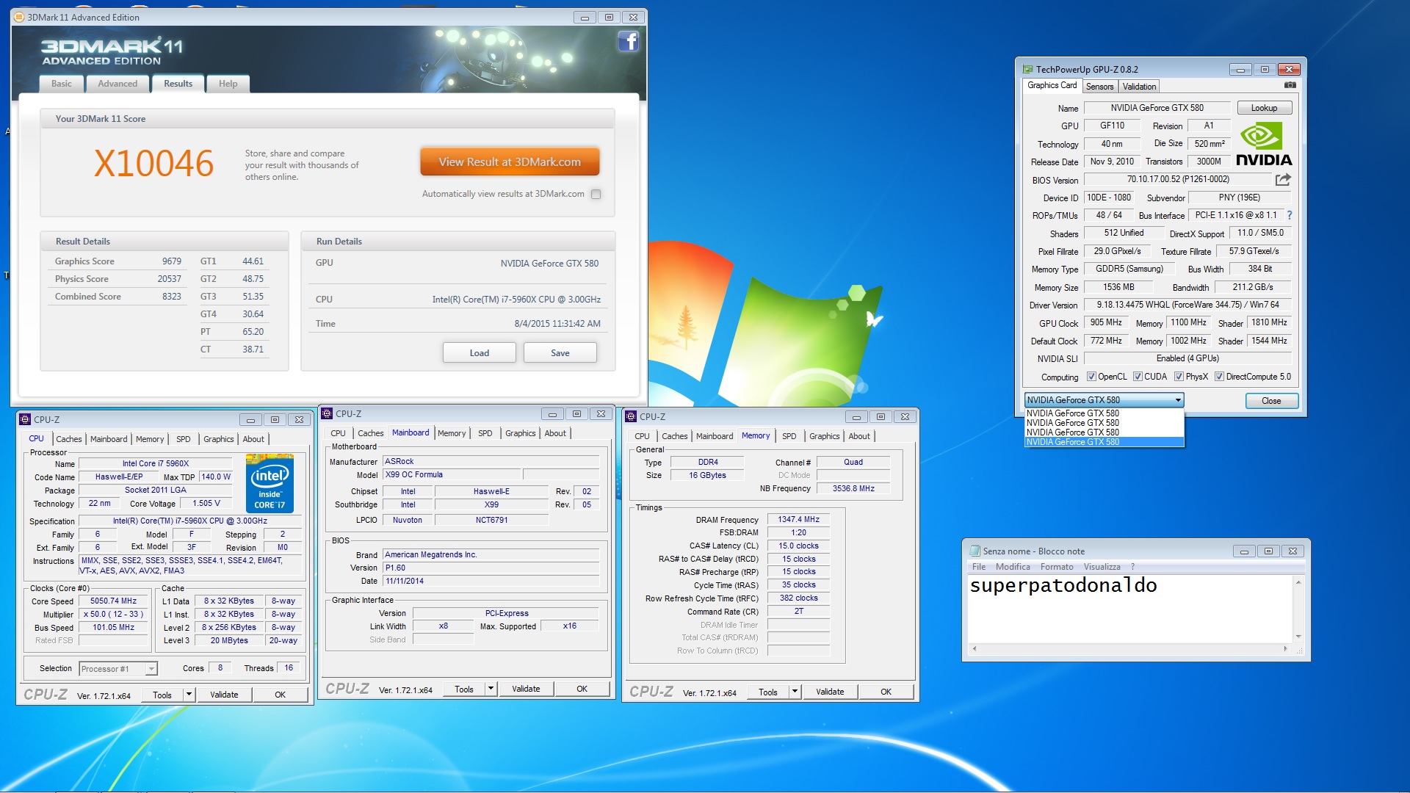Click View Result at 3DMark.com button
Screen dimensions: 1410x793
pyautogui.click(x=510, y=162)
